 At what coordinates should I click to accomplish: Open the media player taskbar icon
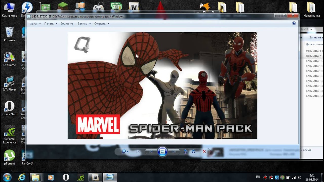[51, 177]
